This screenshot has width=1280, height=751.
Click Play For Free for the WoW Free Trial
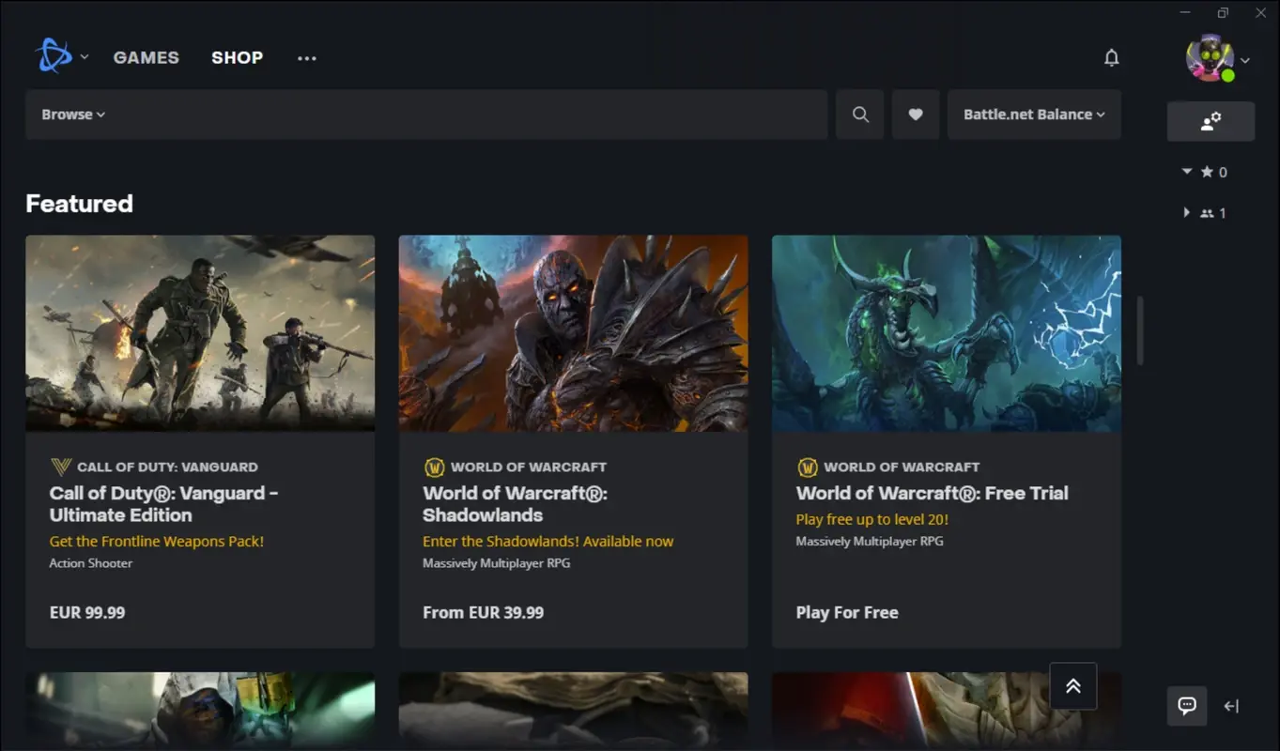846,612
